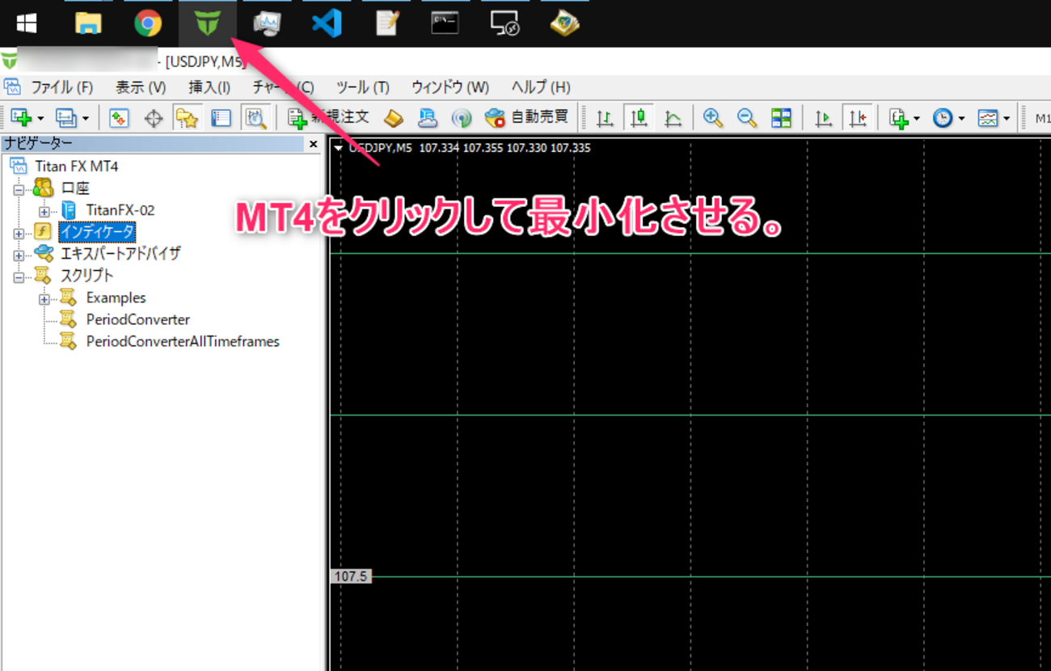Image resolution: width=1051 pixels, height=671 pixels.
Task: Zoom in on the chart
Action: pos(713,117)
